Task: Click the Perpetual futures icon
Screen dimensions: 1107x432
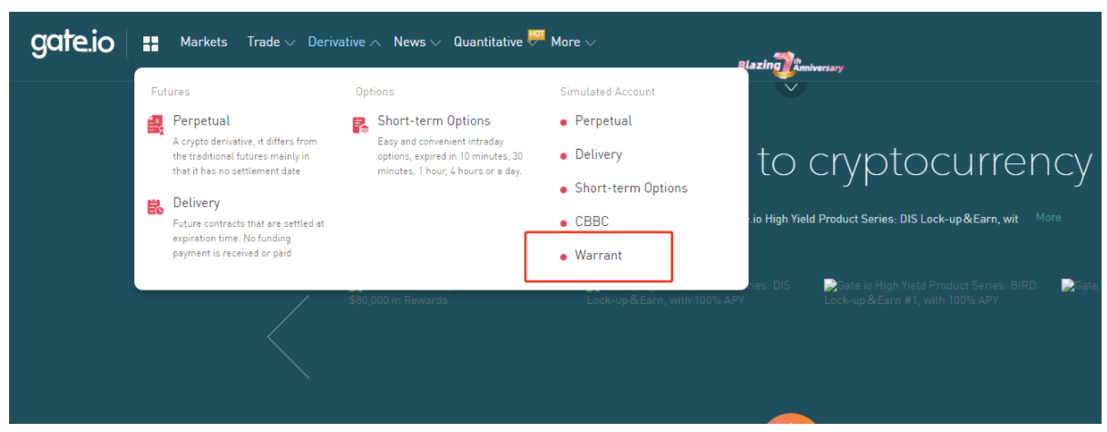Action: tap(155, 125)
